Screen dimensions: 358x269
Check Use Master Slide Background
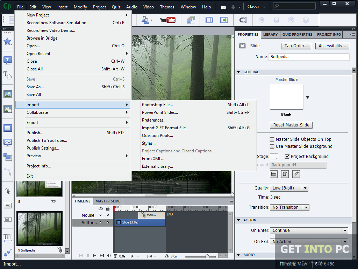click(x=272, y=146)
